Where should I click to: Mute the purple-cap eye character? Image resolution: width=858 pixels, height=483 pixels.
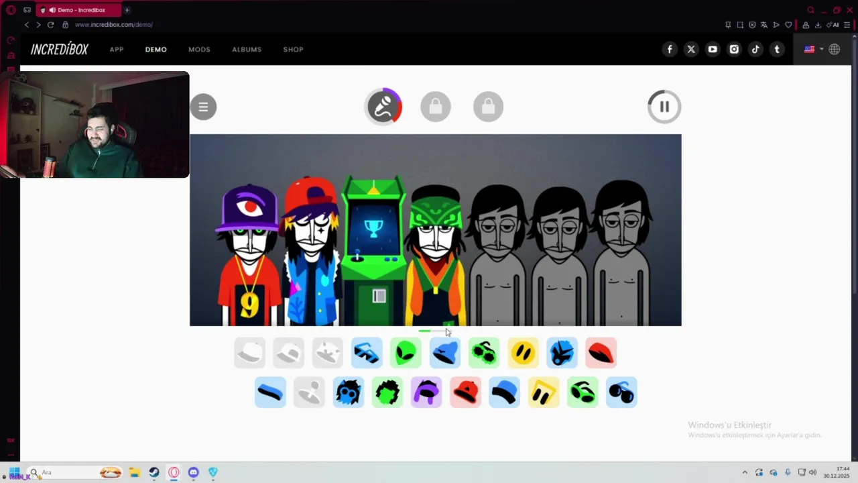[249, 255]
